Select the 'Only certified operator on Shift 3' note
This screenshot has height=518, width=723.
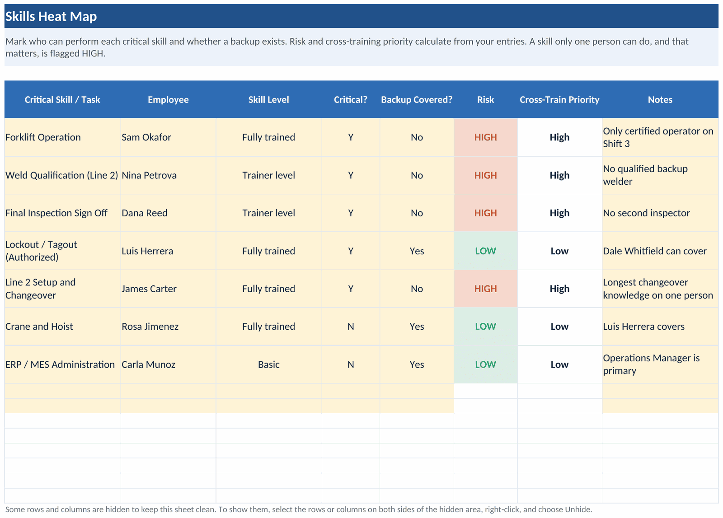click(x=660, y=137)
